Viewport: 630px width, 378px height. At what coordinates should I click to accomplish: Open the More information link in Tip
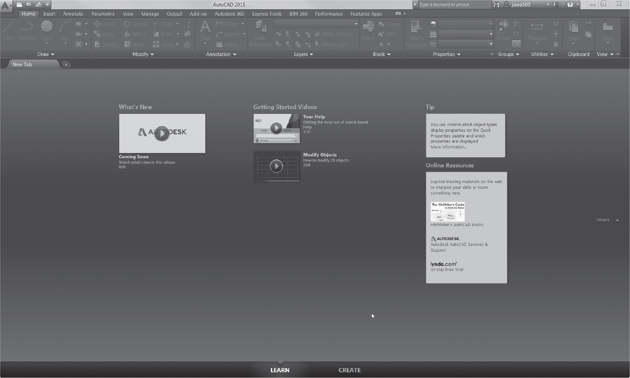[449, 147]
